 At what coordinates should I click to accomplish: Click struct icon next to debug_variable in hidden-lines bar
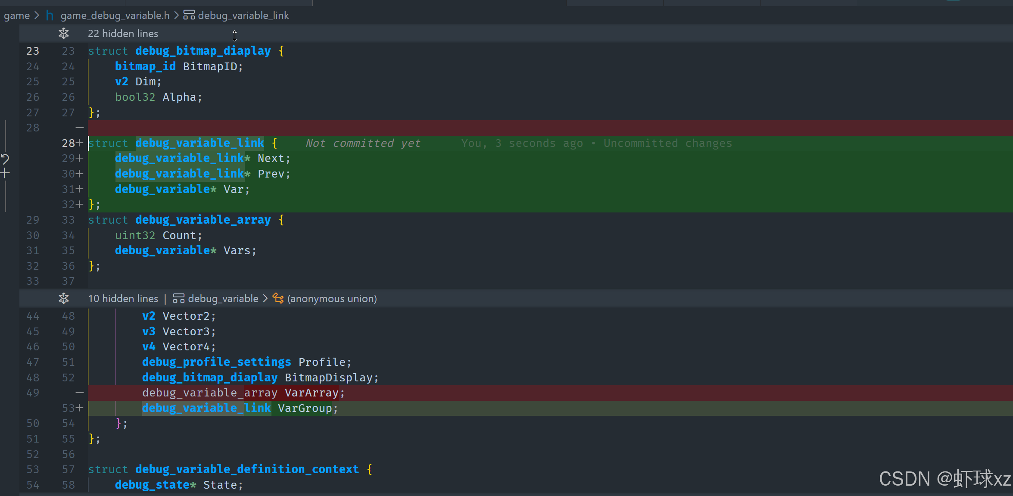point(178,298)
